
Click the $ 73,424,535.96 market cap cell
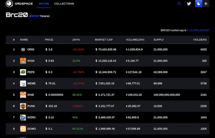(106, 49)
